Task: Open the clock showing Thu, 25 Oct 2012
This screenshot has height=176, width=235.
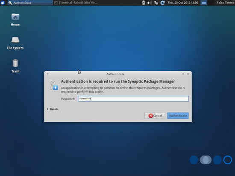Action: tap(183, 3)
